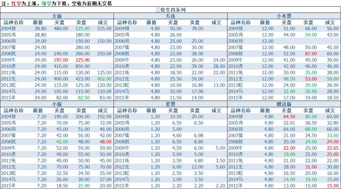Click the 三轮生肖系列 title header
The image size is (341, 189).
click(170, 10)
